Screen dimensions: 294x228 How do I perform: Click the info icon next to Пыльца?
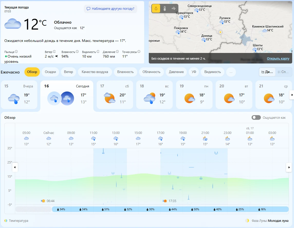[x=16, y=52]
